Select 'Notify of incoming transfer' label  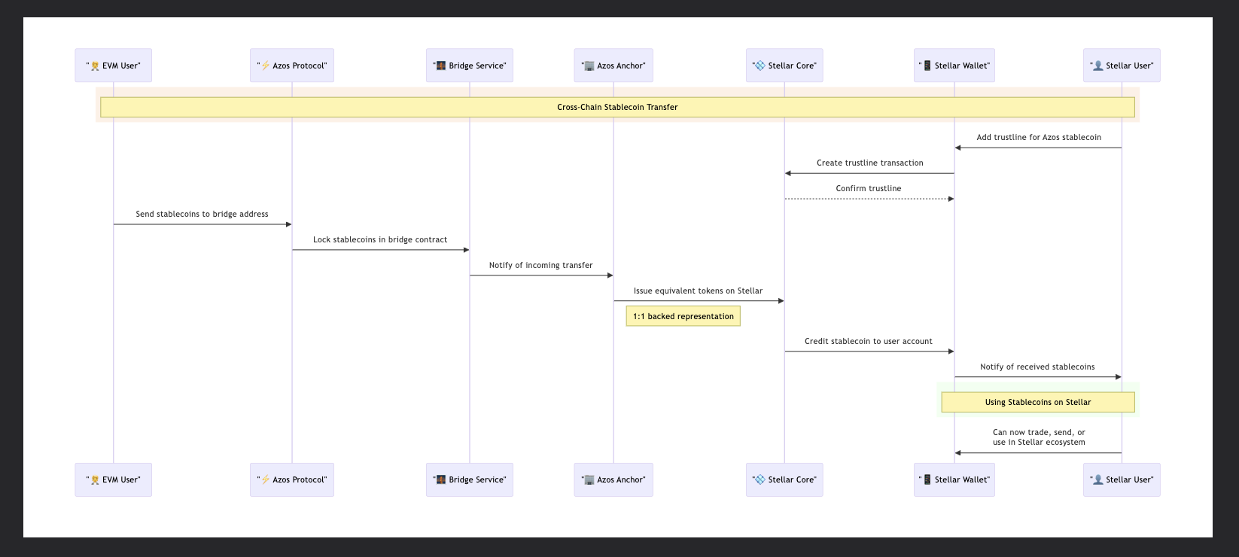pyautogui.click(x=540, y=265)
